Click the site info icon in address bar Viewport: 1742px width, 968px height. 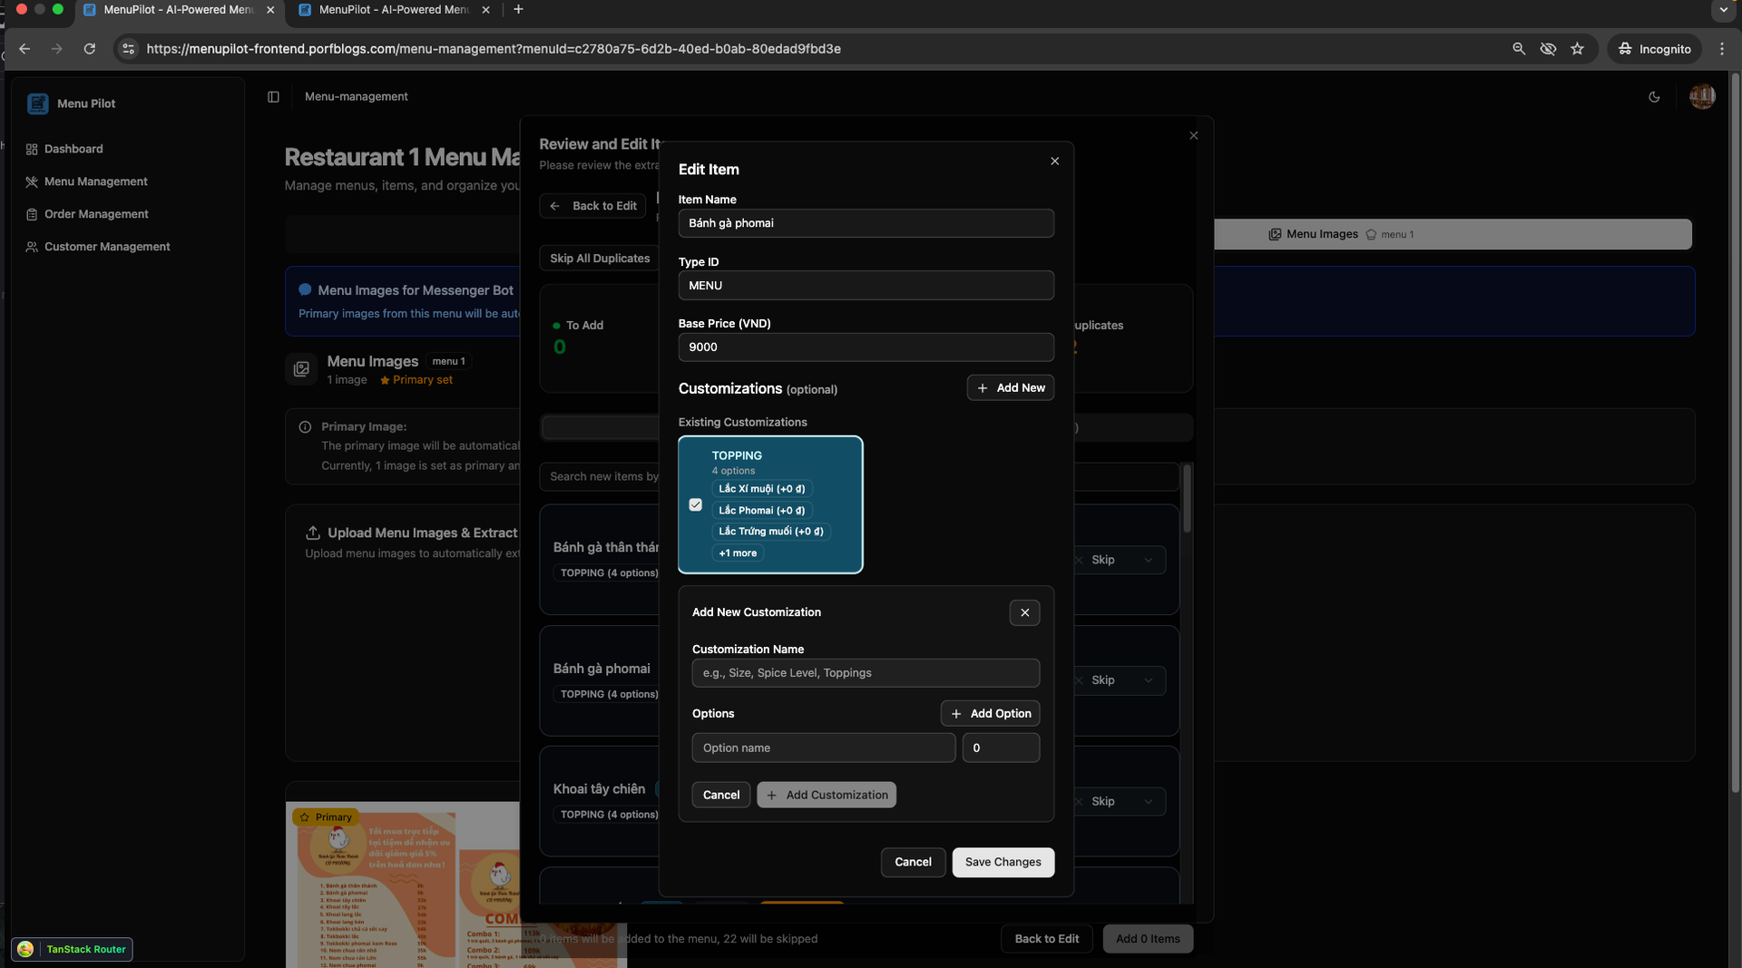(x=129, y=49)
